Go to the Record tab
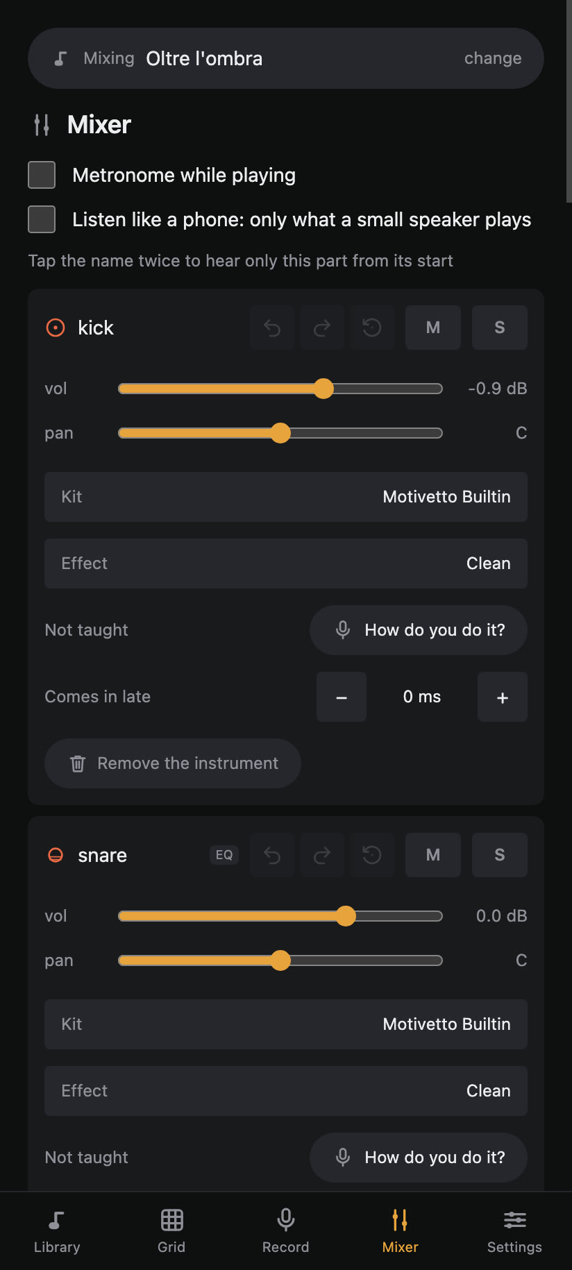 (x=286, y=1231)
